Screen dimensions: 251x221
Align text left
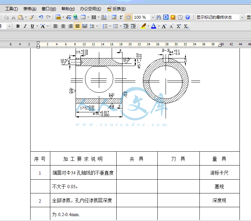coord(56,26)
